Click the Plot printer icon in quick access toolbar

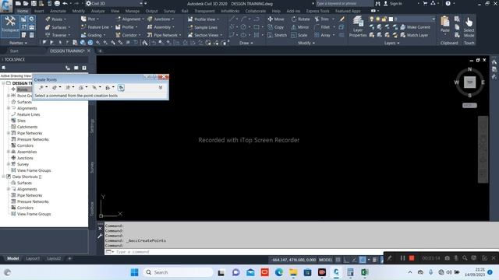pyautogui.click(x=57, y=3)
